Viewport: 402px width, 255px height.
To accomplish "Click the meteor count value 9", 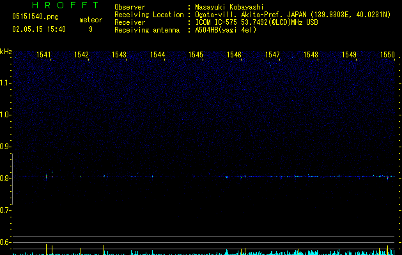I will pos(91,29).
